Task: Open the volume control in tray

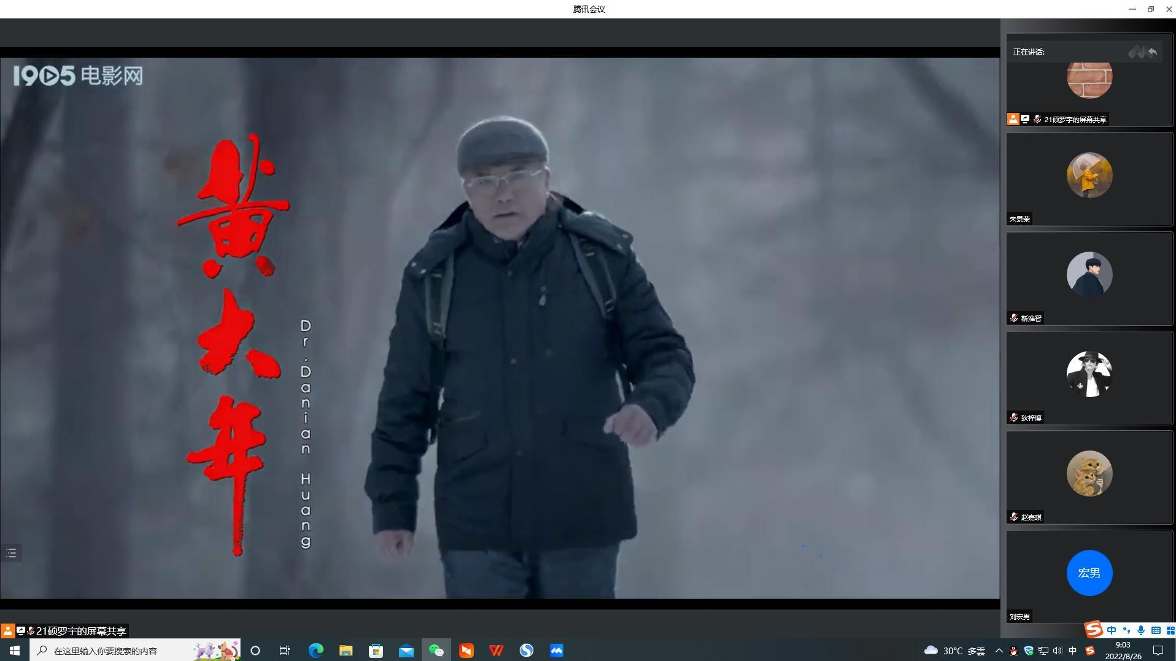Action: (1057, 651)
